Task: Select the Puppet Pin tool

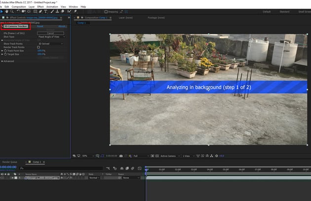Action: 75,11
